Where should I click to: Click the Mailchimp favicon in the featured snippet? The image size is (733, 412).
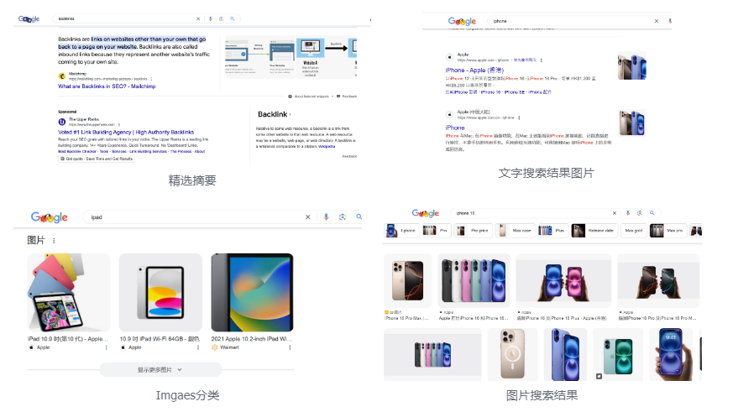click(x=61, y=76)
